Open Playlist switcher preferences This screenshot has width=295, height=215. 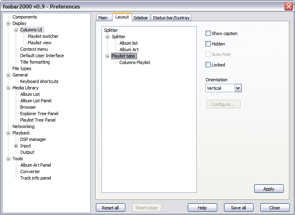(43, 36)
